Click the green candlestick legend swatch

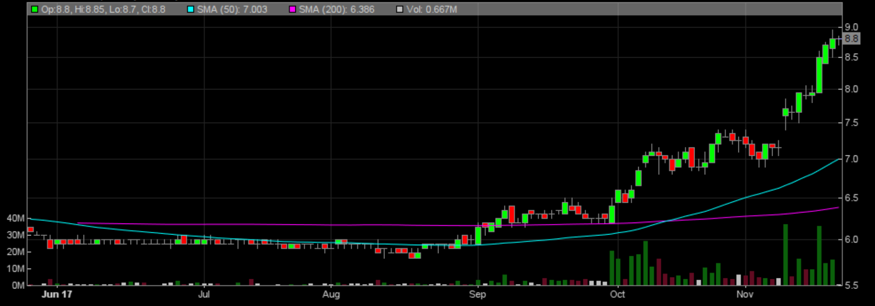pyautogui.click(x=35, y=9)
